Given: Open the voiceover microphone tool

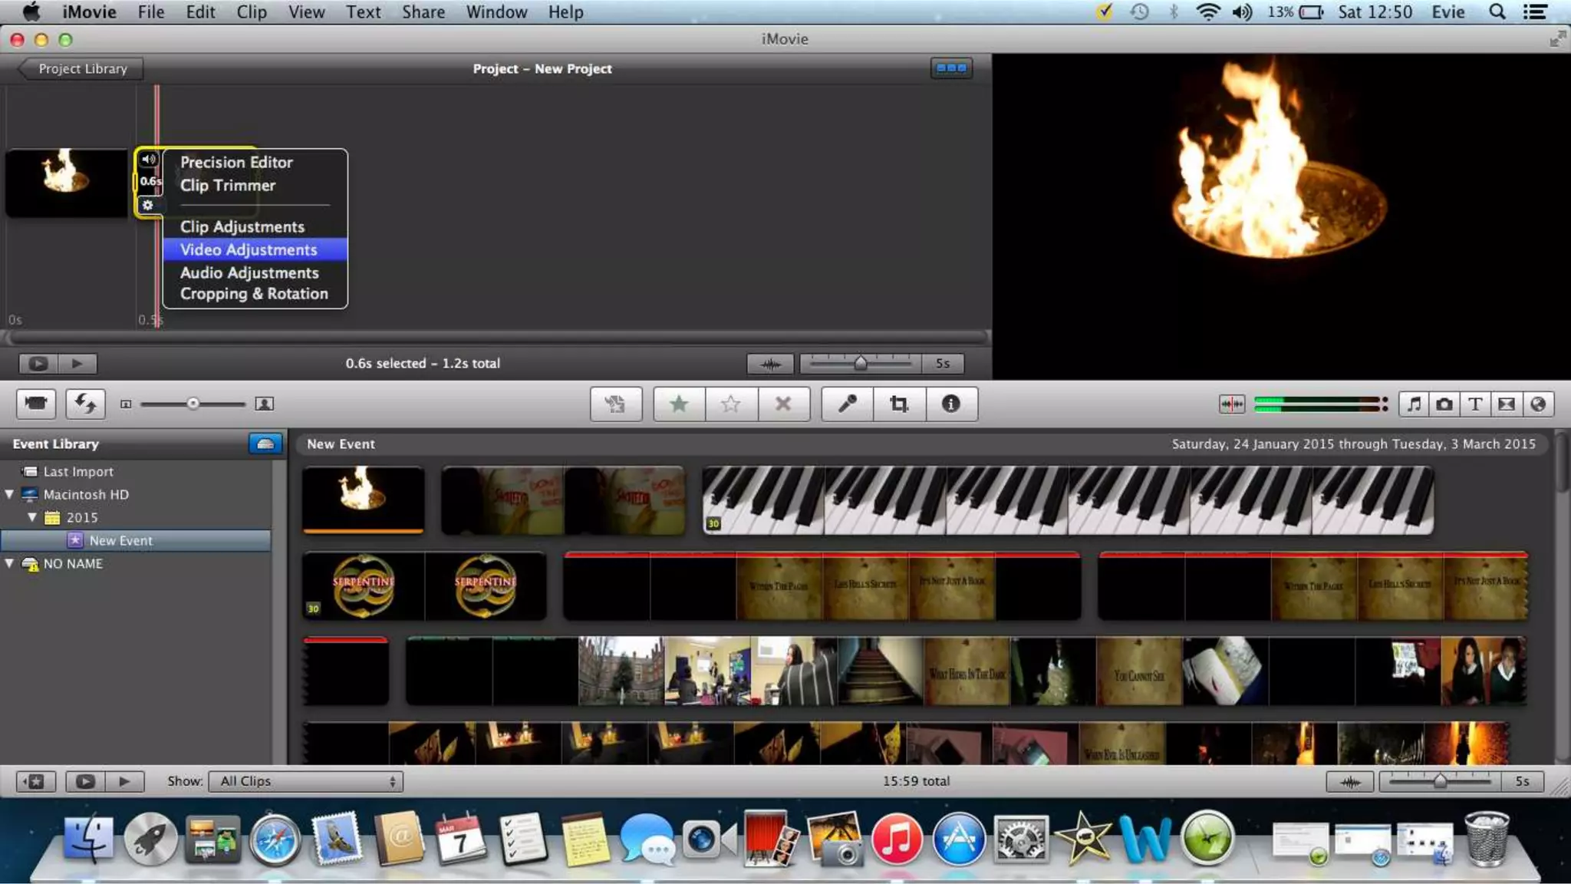Looking at the screenshot, I should click(847, 404).
